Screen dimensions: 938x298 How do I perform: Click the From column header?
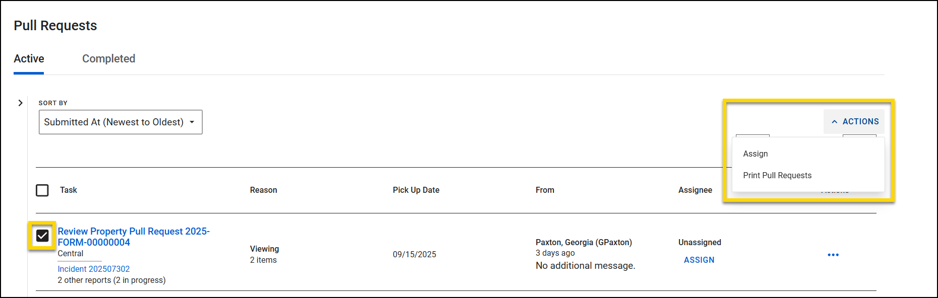click(x=544, y=190)
